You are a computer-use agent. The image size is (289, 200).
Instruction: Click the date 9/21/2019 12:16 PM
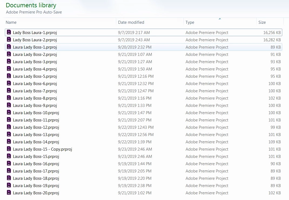pos(136,76)
